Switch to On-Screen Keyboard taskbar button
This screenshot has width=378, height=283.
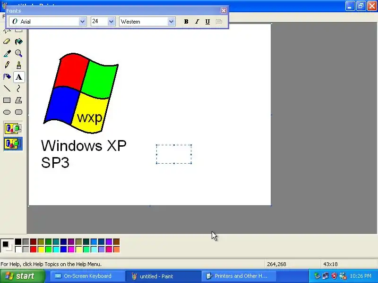coord(87,276)
